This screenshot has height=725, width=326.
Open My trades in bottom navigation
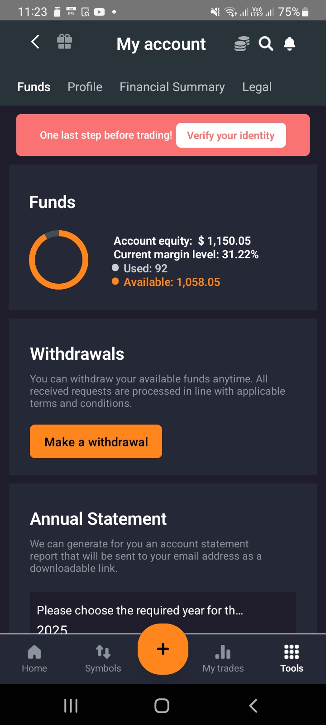click(223, 658)
